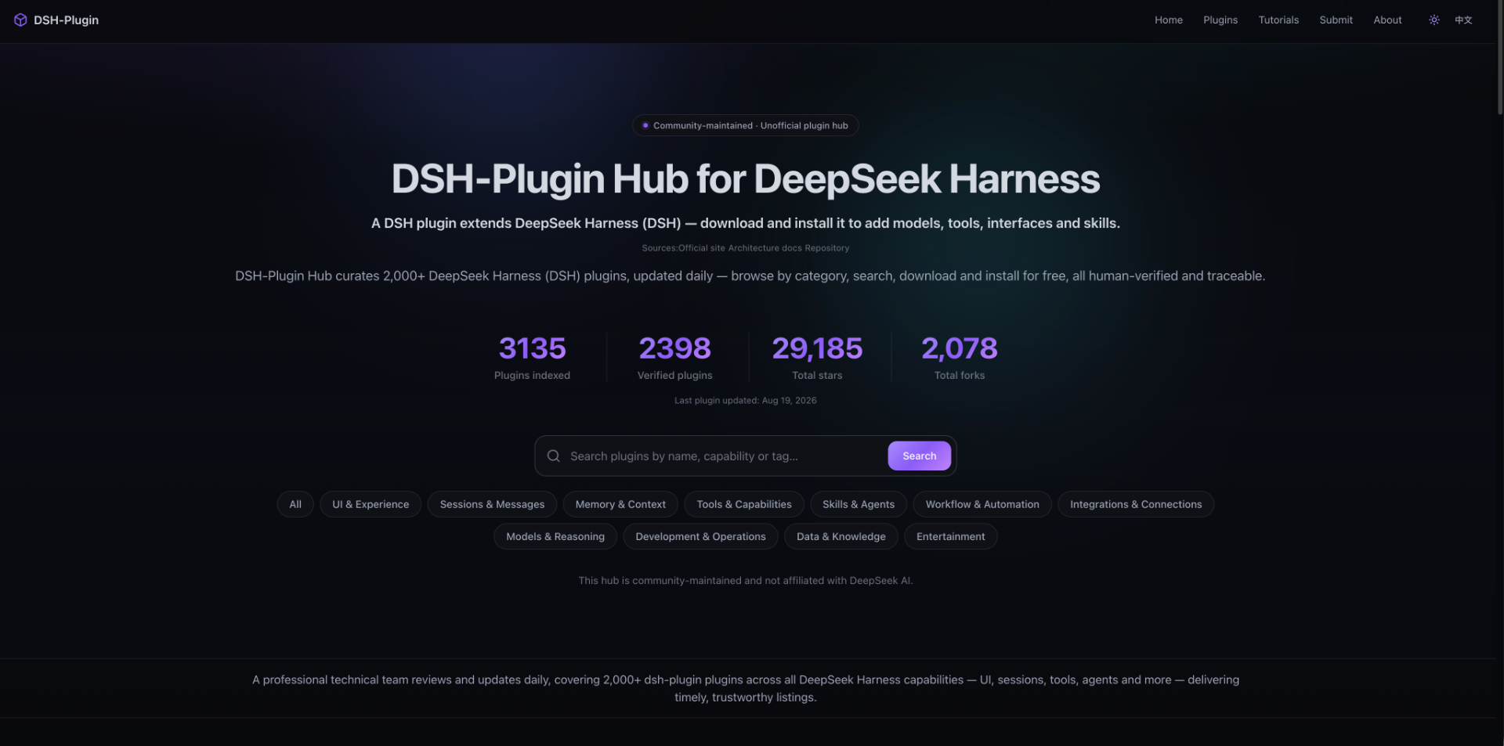The width and height of the screenshot is (1504, 746).
Task: Open the Plugins nav item
Action: (1220, 20)
